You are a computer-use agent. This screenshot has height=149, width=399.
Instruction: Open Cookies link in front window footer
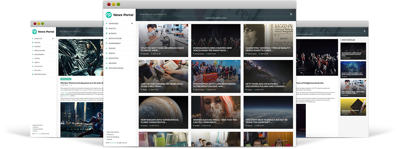tap(109, 139)
